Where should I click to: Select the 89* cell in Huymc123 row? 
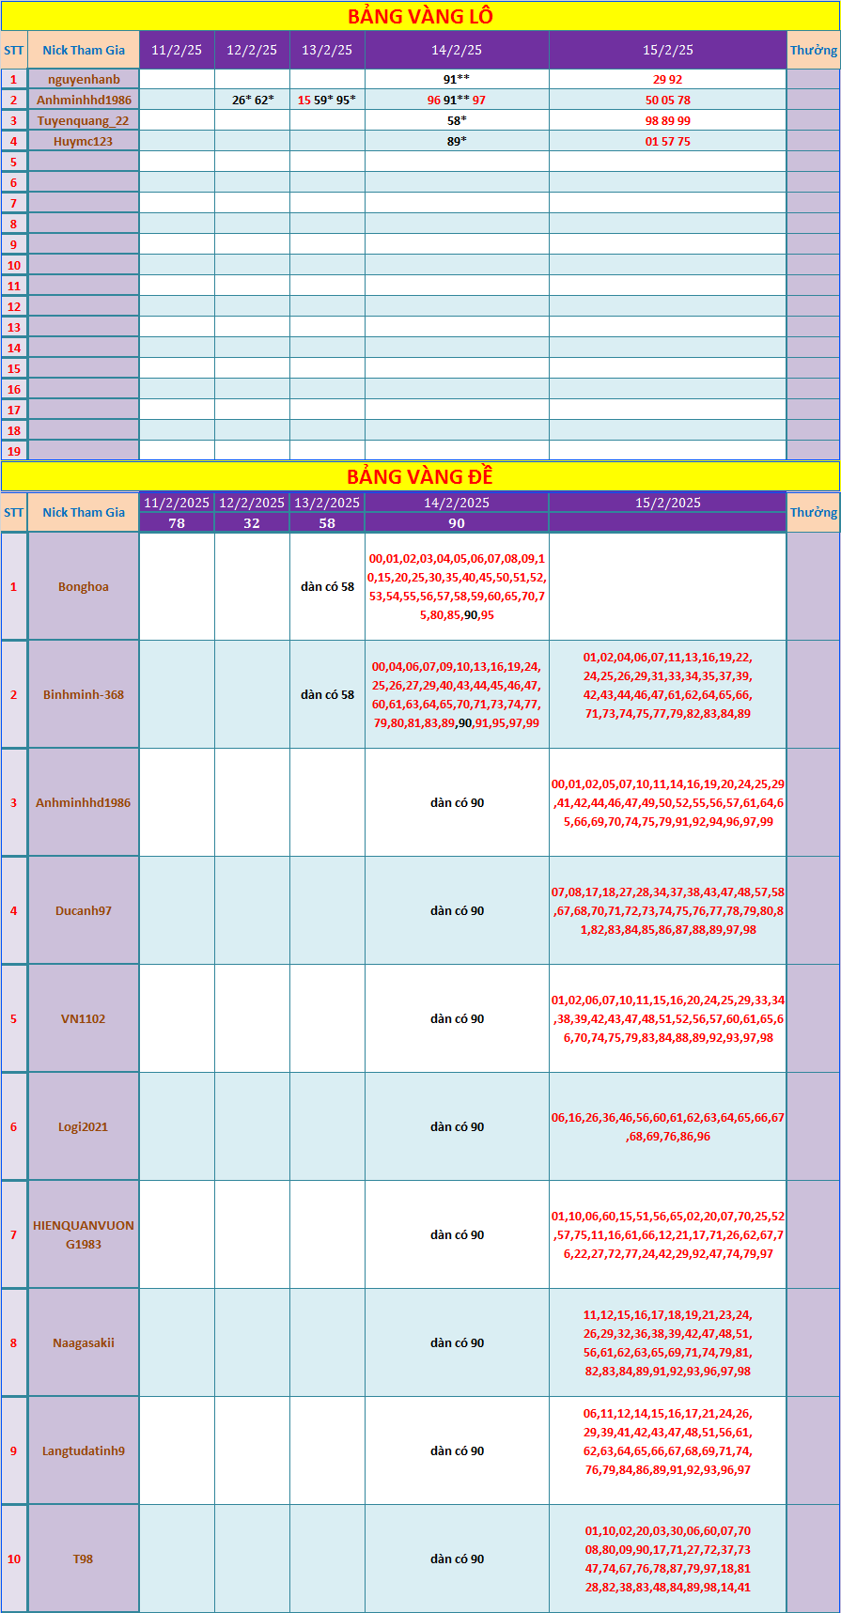point(457,141)
